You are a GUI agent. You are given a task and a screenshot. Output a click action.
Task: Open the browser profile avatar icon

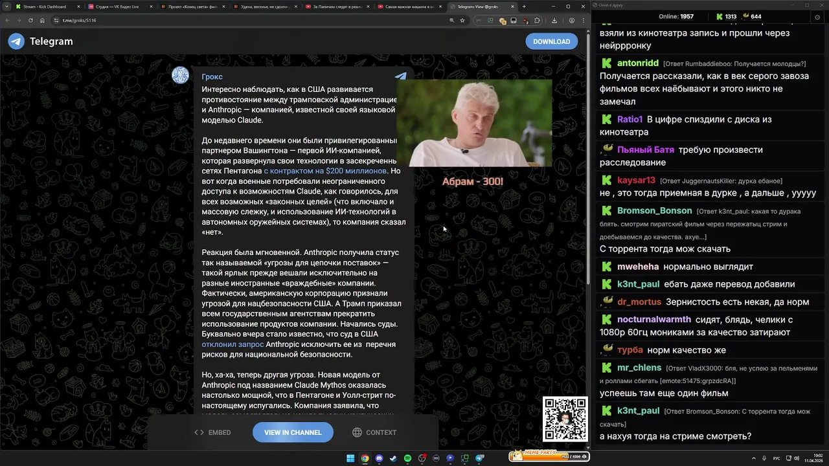(x=572, y=20)
